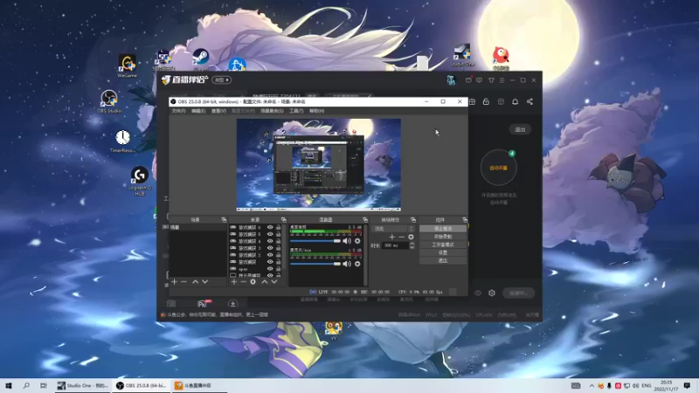Click bell notification icon in 直播伴侣 window

click(515, 101)
